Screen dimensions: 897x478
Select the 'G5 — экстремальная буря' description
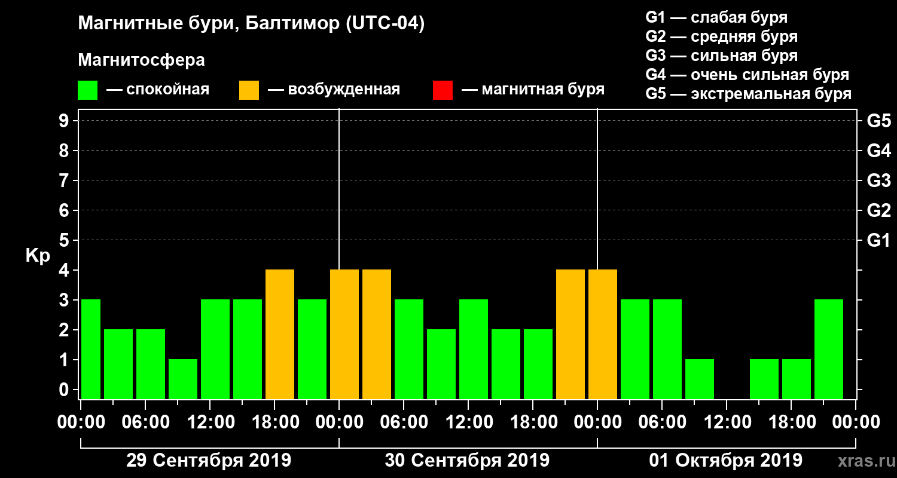tap(749, 94)
